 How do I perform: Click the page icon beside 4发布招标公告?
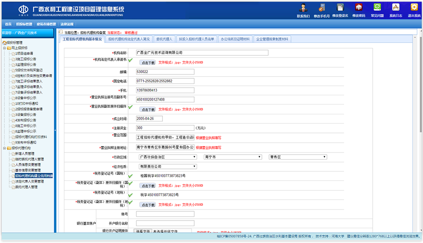13,120
